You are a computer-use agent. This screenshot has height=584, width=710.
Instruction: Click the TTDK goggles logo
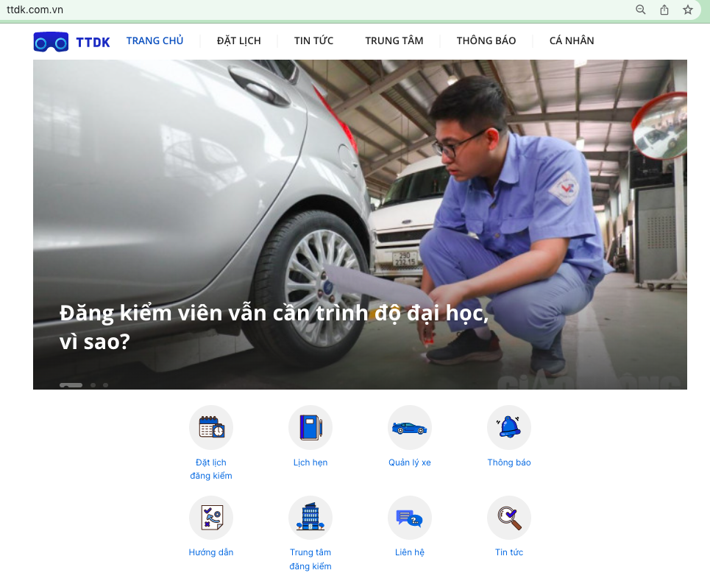point(50,41)
